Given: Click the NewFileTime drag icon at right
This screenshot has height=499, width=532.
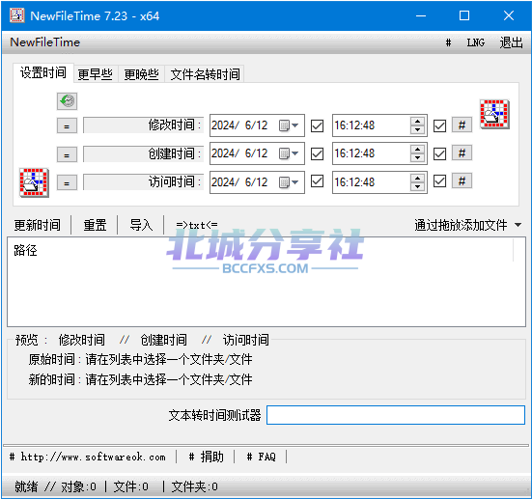Looking at the screenshot, I should (x=494, y=114).
